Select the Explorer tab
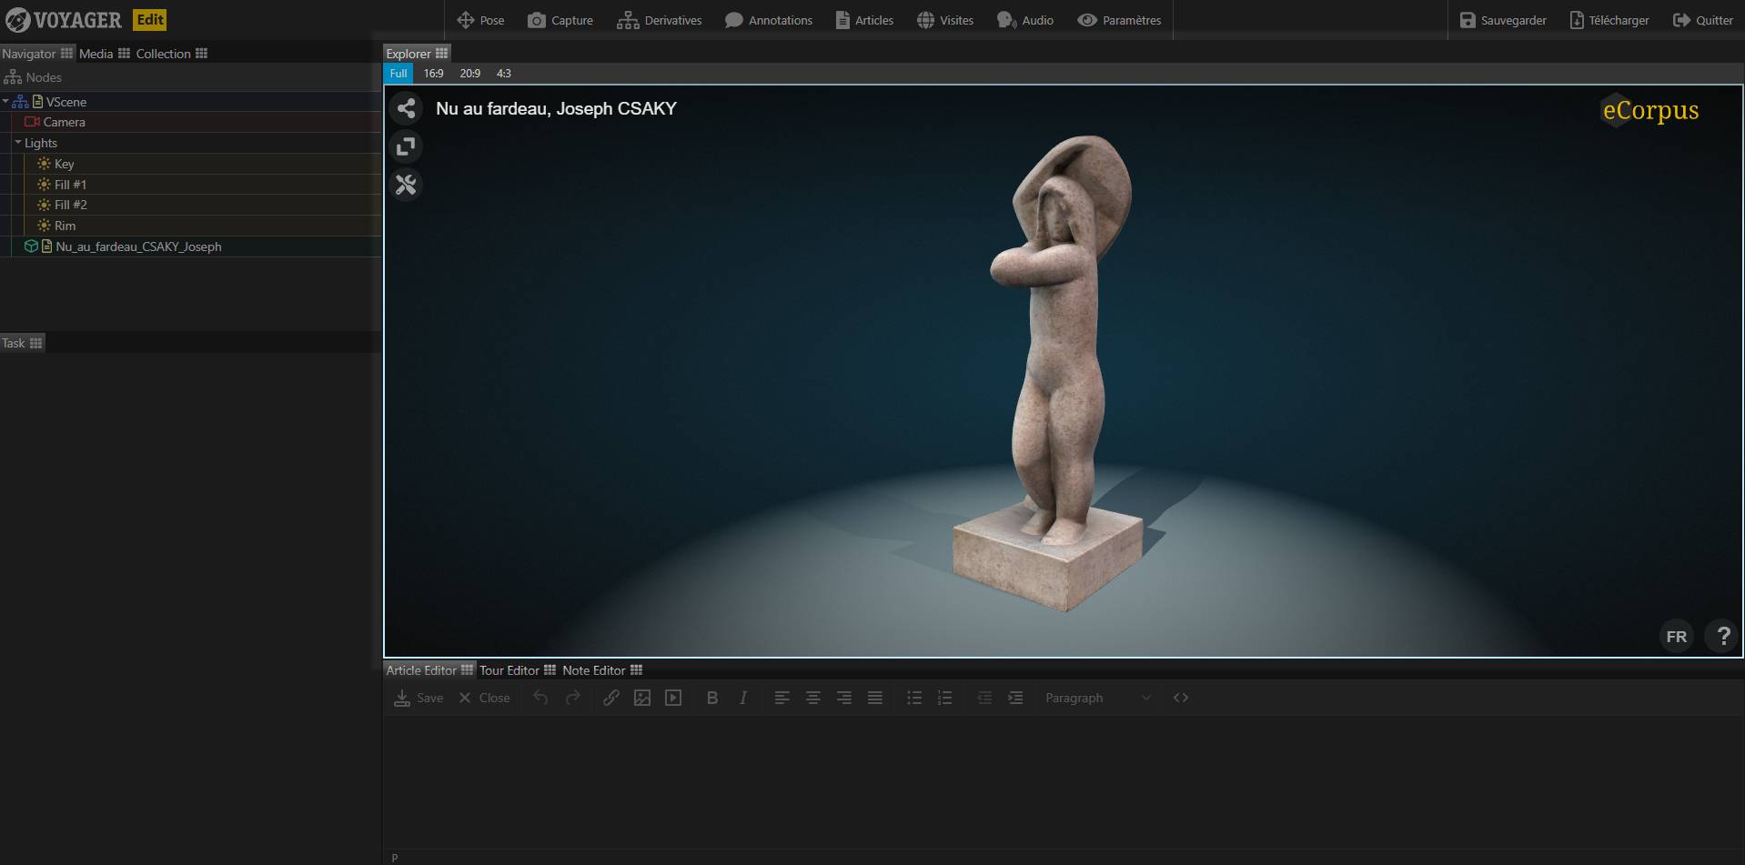 [x=417, y=54]
